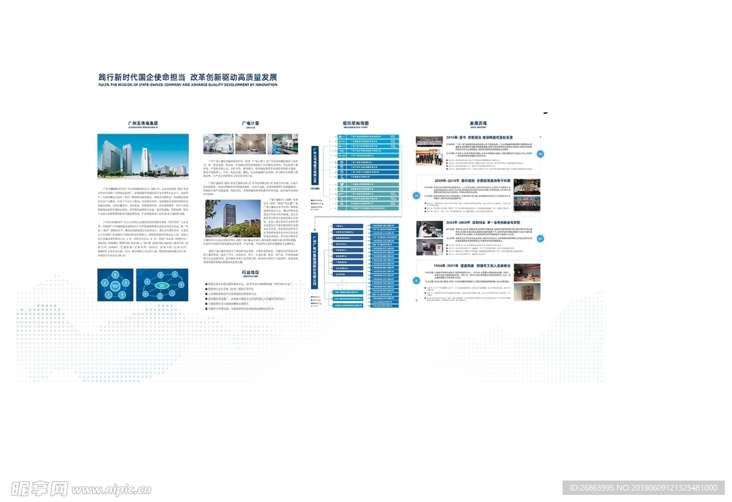The height and width of the screenshot is (502, 732).
Task: Open the dark office tower photo
Action: click(x=233, y=219)
